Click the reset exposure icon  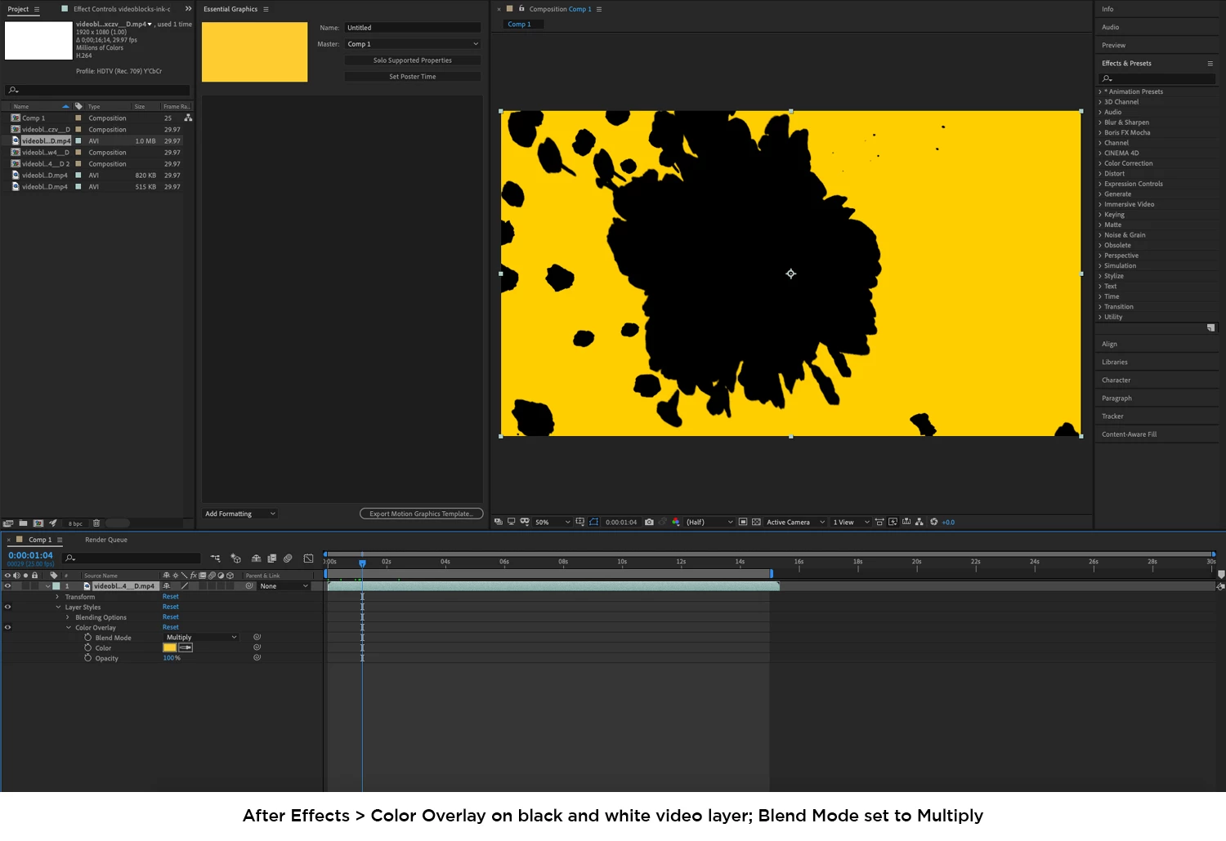[x=933, y=522]
